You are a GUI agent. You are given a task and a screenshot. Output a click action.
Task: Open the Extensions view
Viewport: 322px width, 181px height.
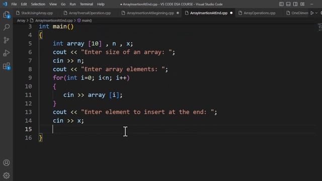pyautogui.click(x=7, y=66)
